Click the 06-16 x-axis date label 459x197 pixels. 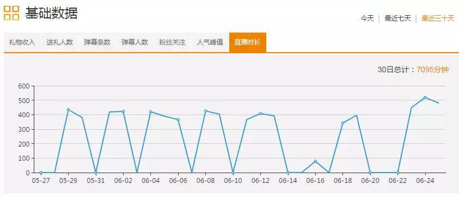tap(315, 181)
